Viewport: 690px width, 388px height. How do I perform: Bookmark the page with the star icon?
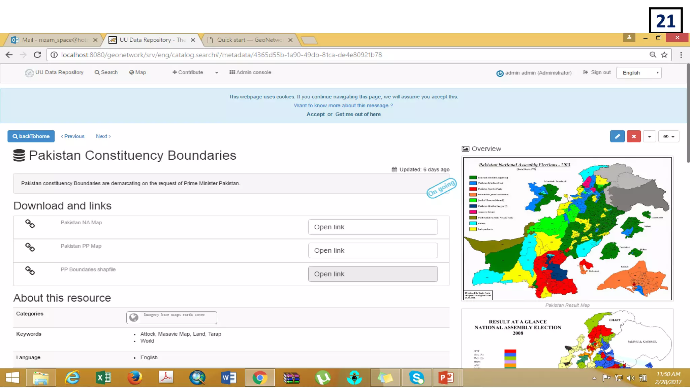click(664, 55)
